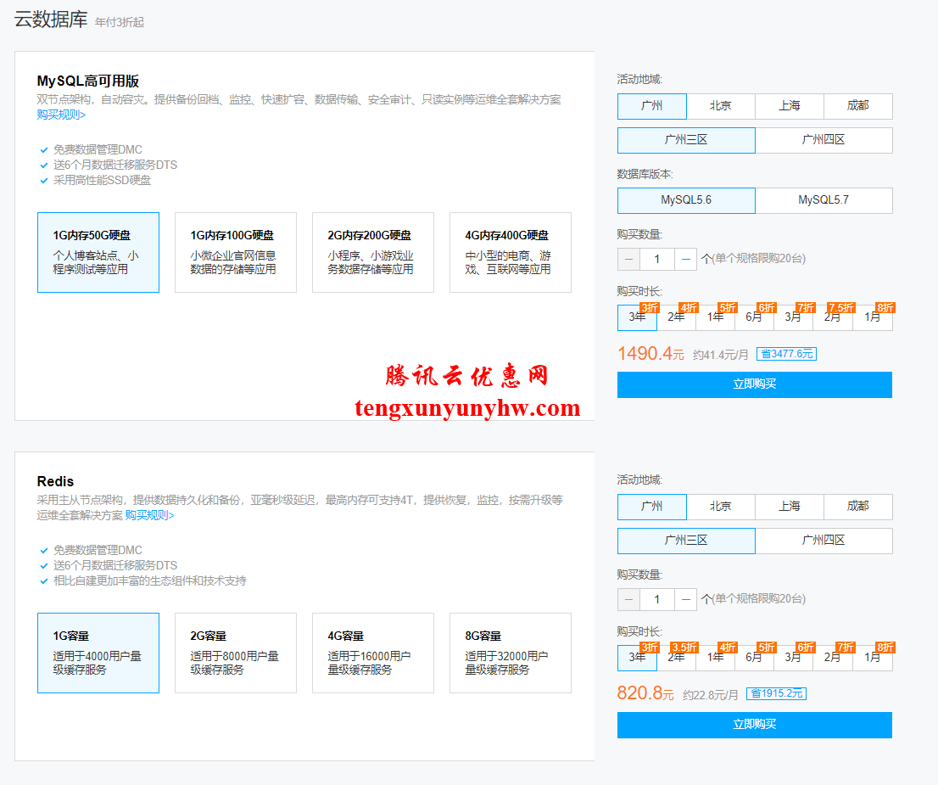Select MySQL5.7 database version

coord(824,200)
